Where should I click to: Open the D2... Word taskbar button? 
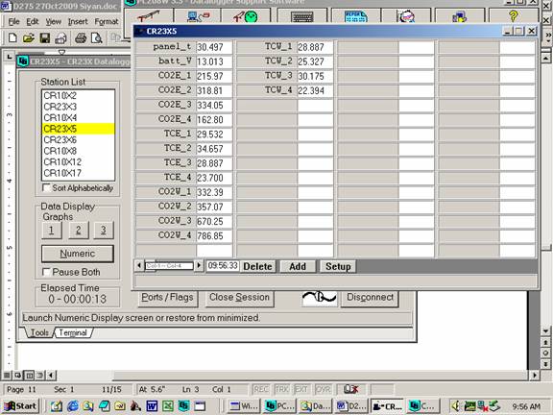(351, 406)
